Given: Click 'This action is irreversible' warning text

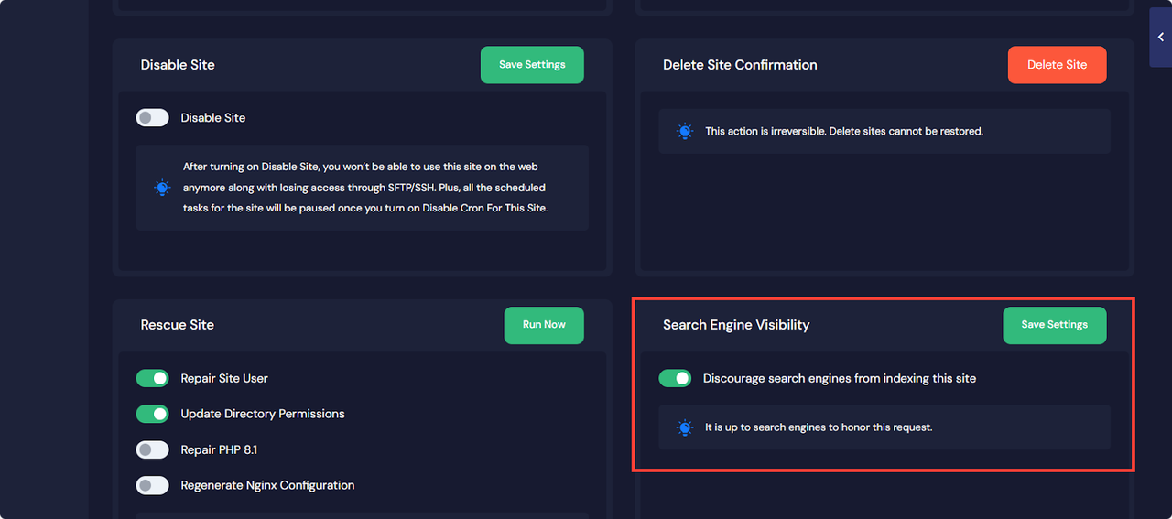Looking at the screenshot, I should [x=844, y=131].
